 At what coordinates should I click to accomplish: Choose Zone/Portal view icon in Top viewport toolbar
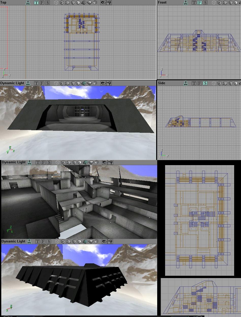click(x=67, y=3)
